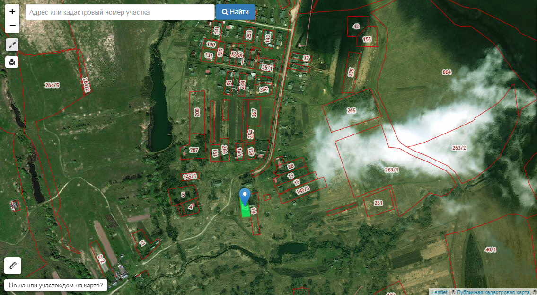Select parcel labeled 40/1
Viewport: 537px width, 295px height.
(491, 250)
